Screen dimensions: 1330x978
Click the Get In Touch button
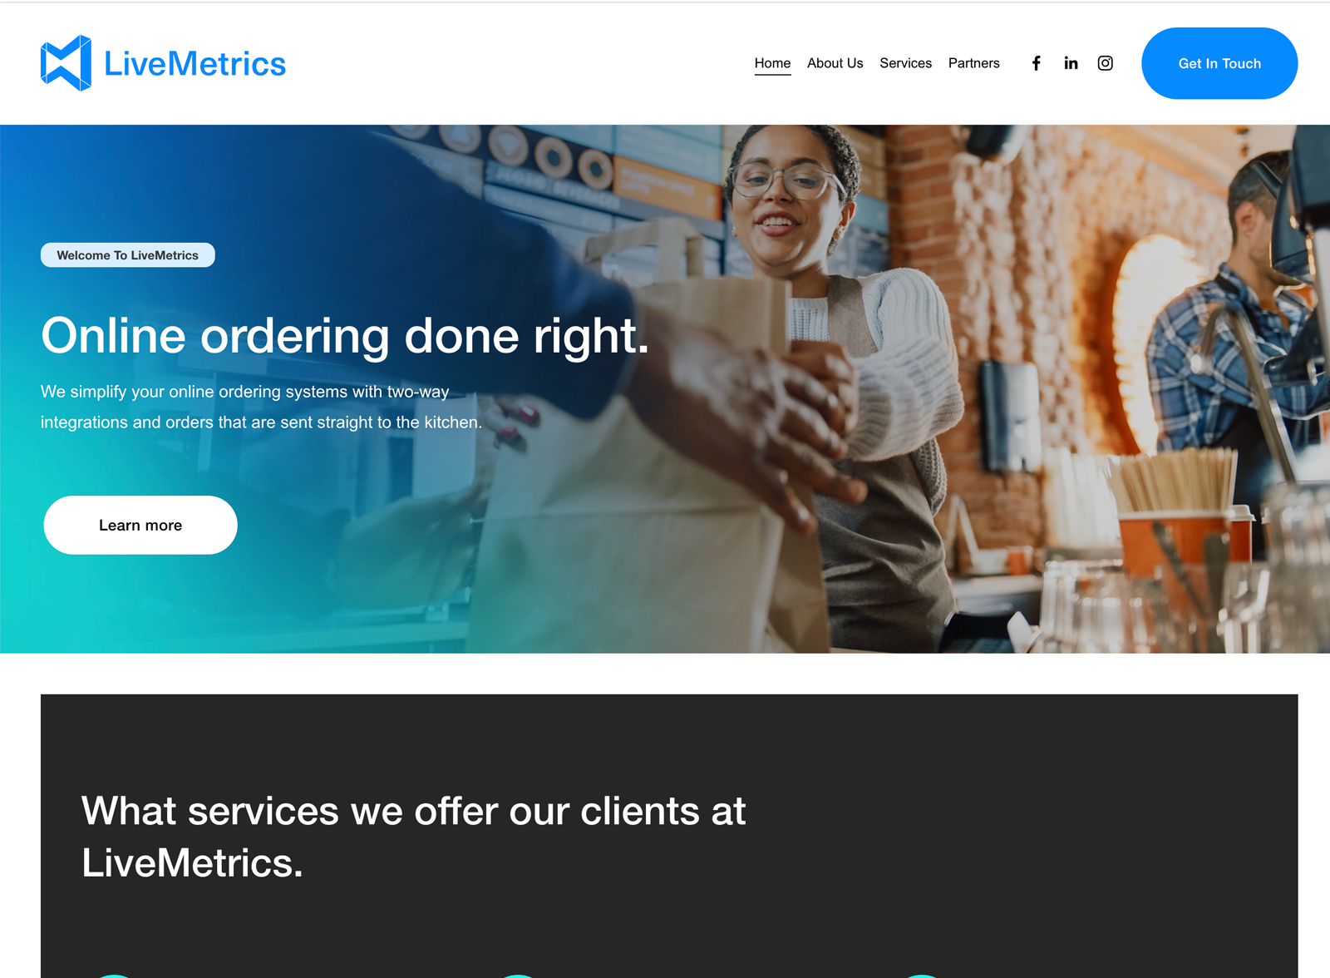(1219, 63)
